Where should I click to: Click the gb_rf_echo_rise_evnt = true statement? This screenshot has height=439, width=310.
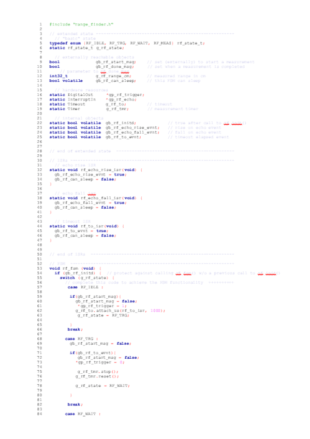pos(91,174)
